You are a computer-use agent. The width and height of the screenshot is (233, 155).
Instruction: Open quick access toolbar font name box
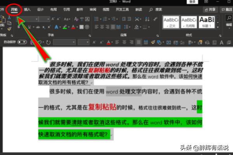click(64, 42)
